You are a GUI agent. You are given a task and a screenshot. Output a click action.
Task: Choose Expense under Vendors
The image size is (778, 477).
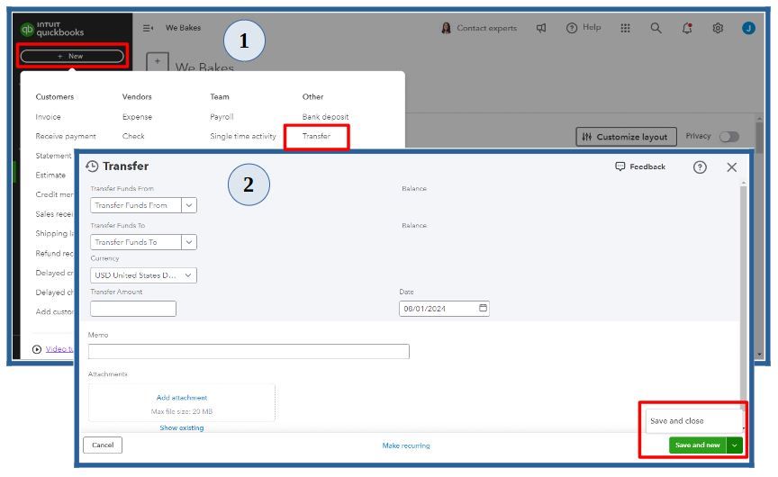click(x=137, y=116)
